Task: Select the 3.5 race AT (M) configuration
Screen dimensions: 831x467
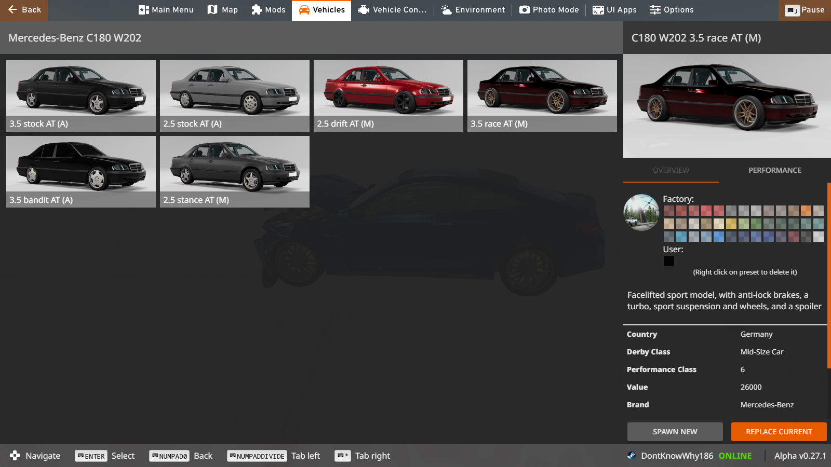Action: point(542,96)
